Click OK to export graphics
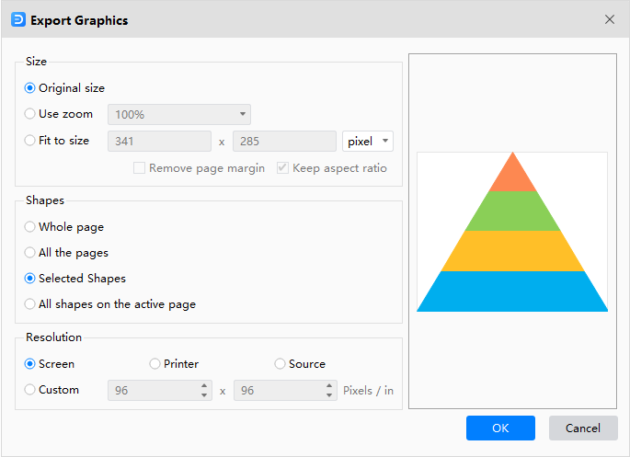 click(500, 428)
